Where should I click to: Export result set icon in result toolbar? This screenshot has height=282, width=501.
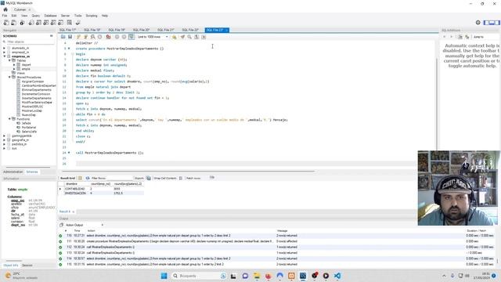click(x=149, y=178)
